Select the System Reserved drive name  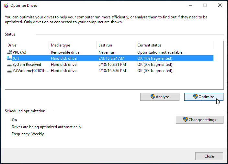pyautogui.click(x=27, y=65)
